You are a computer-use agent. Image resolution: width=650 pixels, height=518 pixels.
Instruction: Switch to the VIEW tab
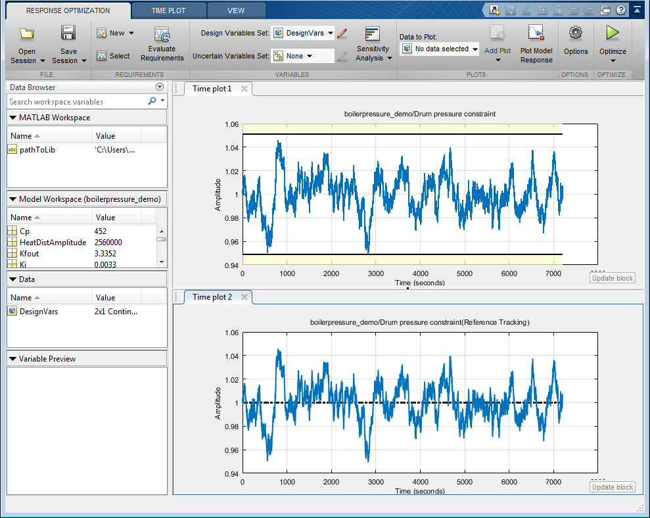click(x=236, y=11)
